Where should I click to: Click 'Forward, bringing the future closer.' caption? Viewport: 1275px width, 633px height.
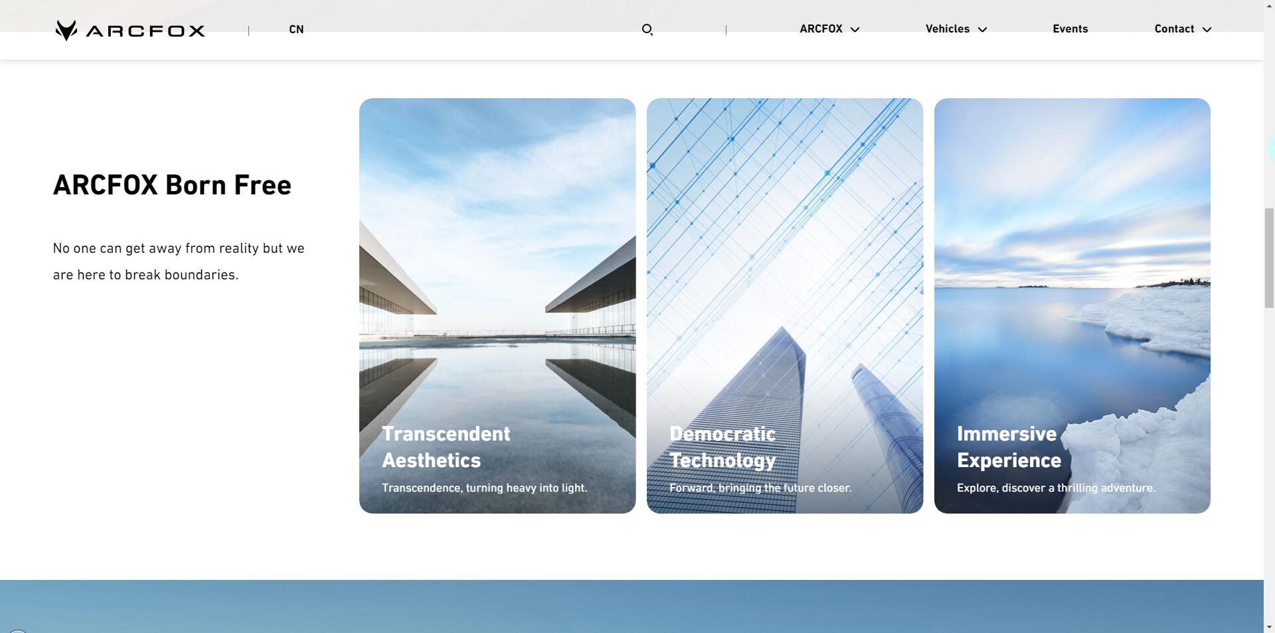[x=760, y=488]
